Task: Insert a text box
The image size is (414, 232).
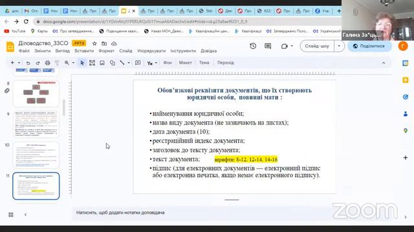Action: [x=92, y=63]
